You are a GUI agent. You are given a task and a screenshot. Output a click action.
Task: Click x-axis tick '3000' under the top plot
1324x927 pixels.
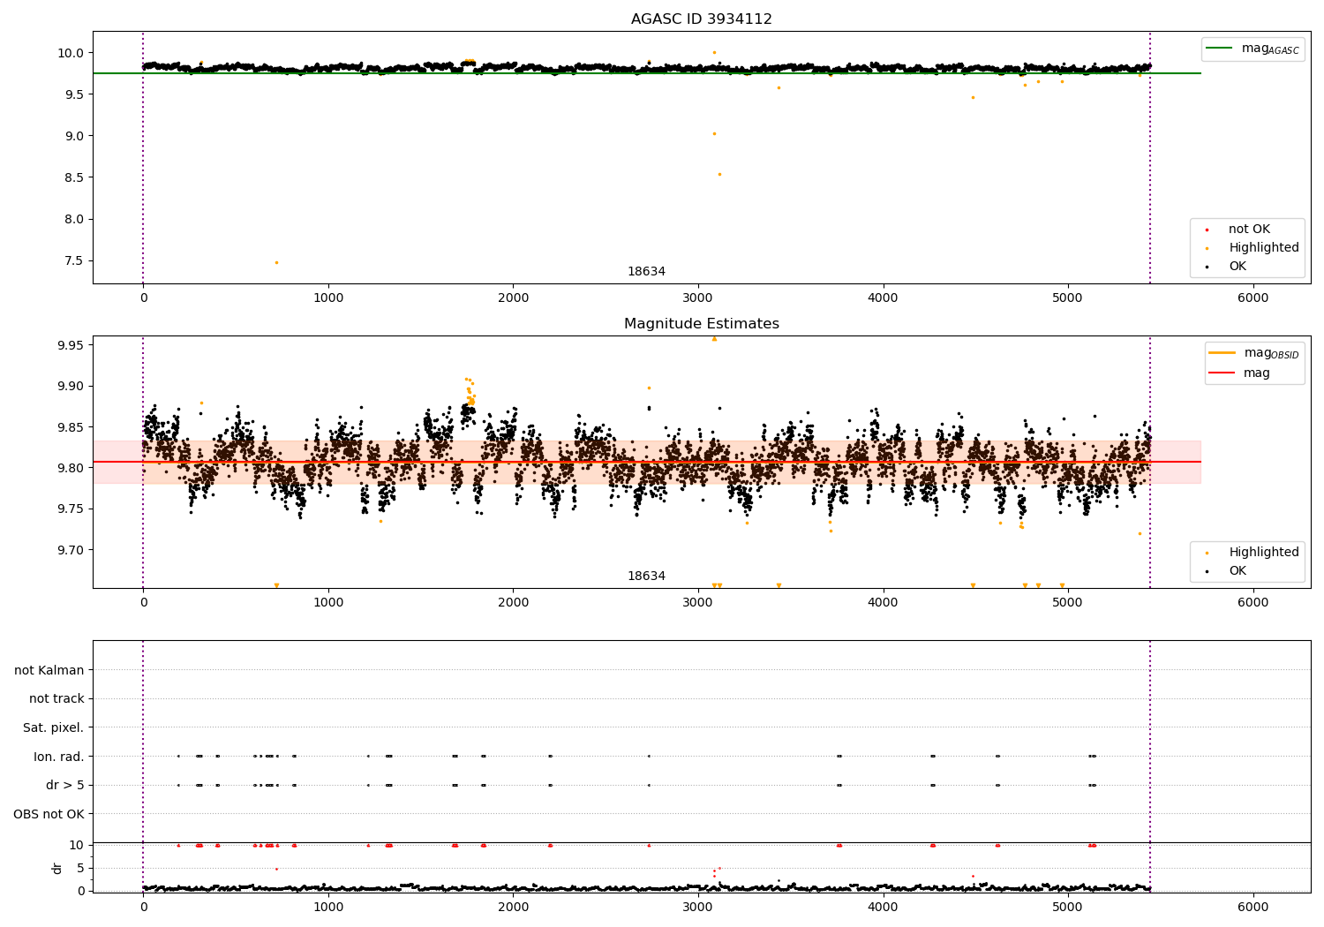coord(698,298)
